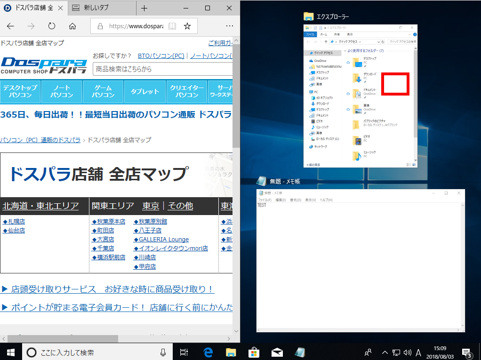Viewport: 481px width, 360px height.
Task: Open Action Center notifications icon
Action: point(467,353)
